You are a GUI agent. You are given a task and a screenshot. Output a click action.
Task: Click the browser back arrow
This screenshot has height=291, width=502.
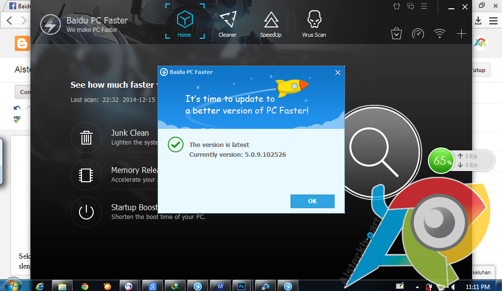pyautogui.click(x=10, y=21)
